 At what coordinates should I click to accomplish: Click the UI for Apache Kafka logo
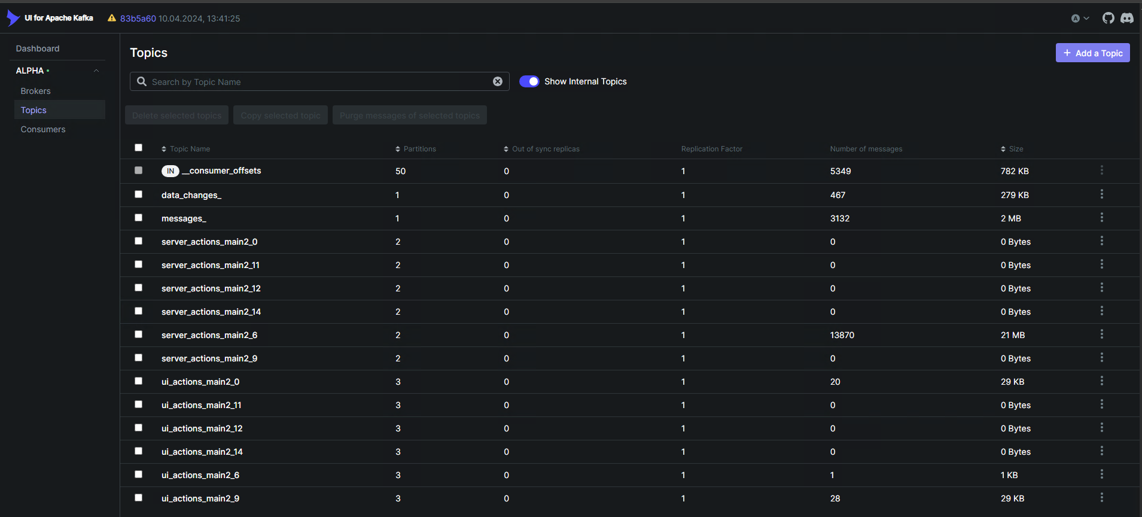point(50,18)
